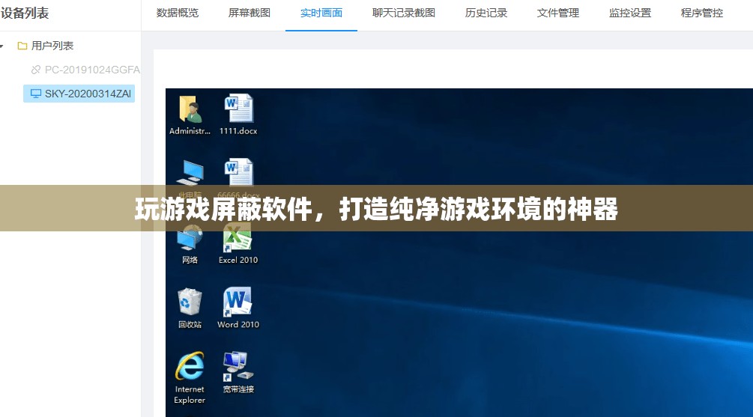Click the 用户列表 folder icon

pos(22,46)
